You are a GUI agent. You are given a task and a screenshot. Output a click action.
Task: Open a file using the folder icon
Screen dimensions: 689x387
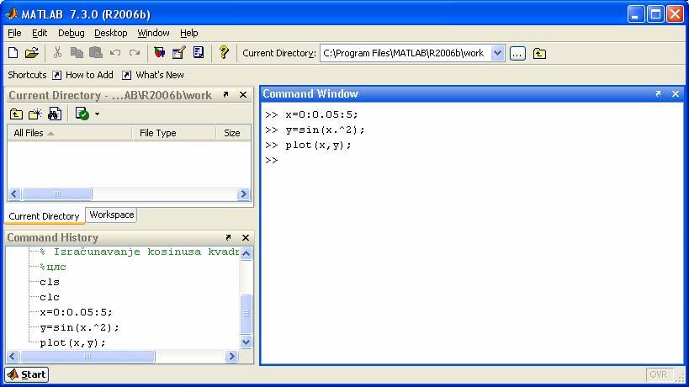pos(32,53)
